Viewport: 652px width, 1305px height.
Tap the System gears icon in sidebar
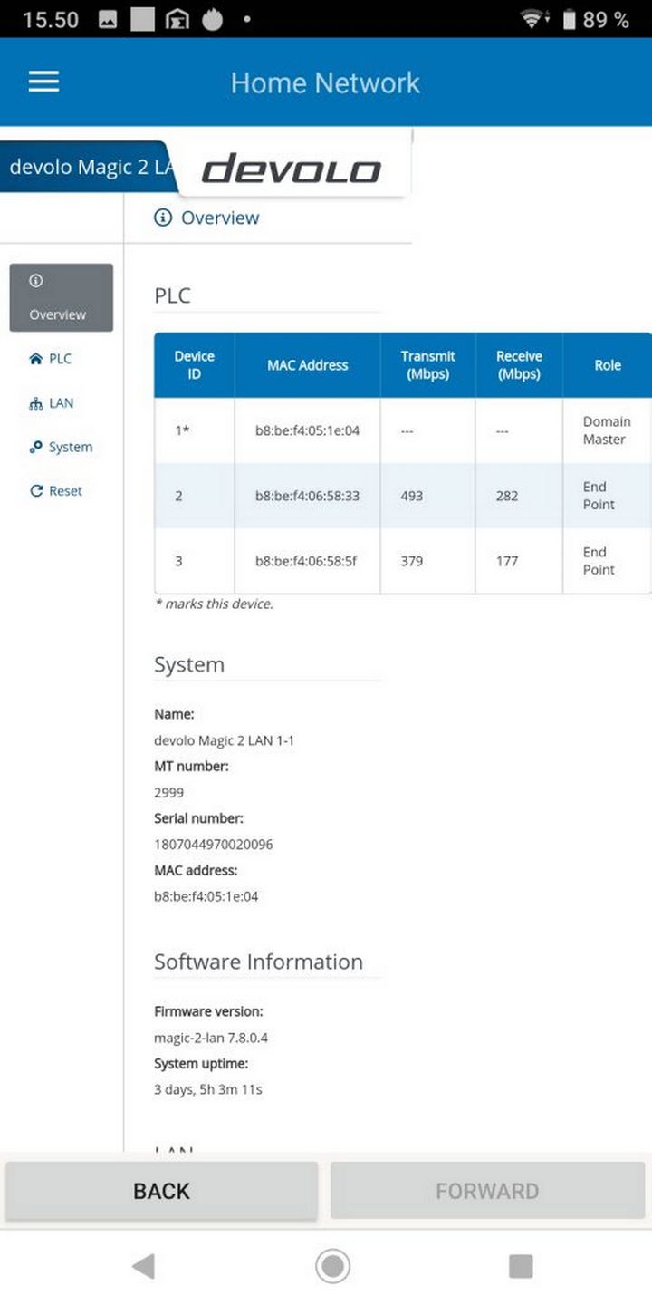(x=36, y=447)
